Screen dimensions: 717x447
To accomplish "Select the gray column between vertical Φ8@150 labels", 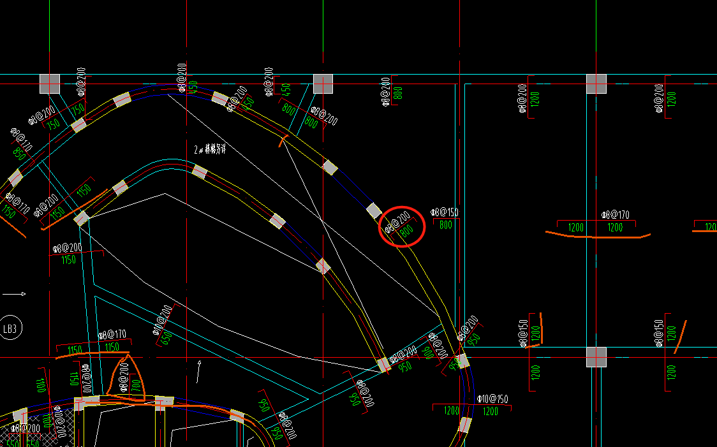I will (x=596, y=357).
